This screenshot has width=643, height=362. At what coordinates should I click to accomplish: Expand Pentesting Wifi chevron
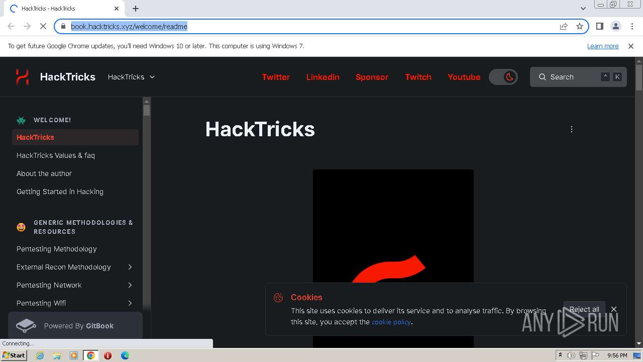coord(130,303)
